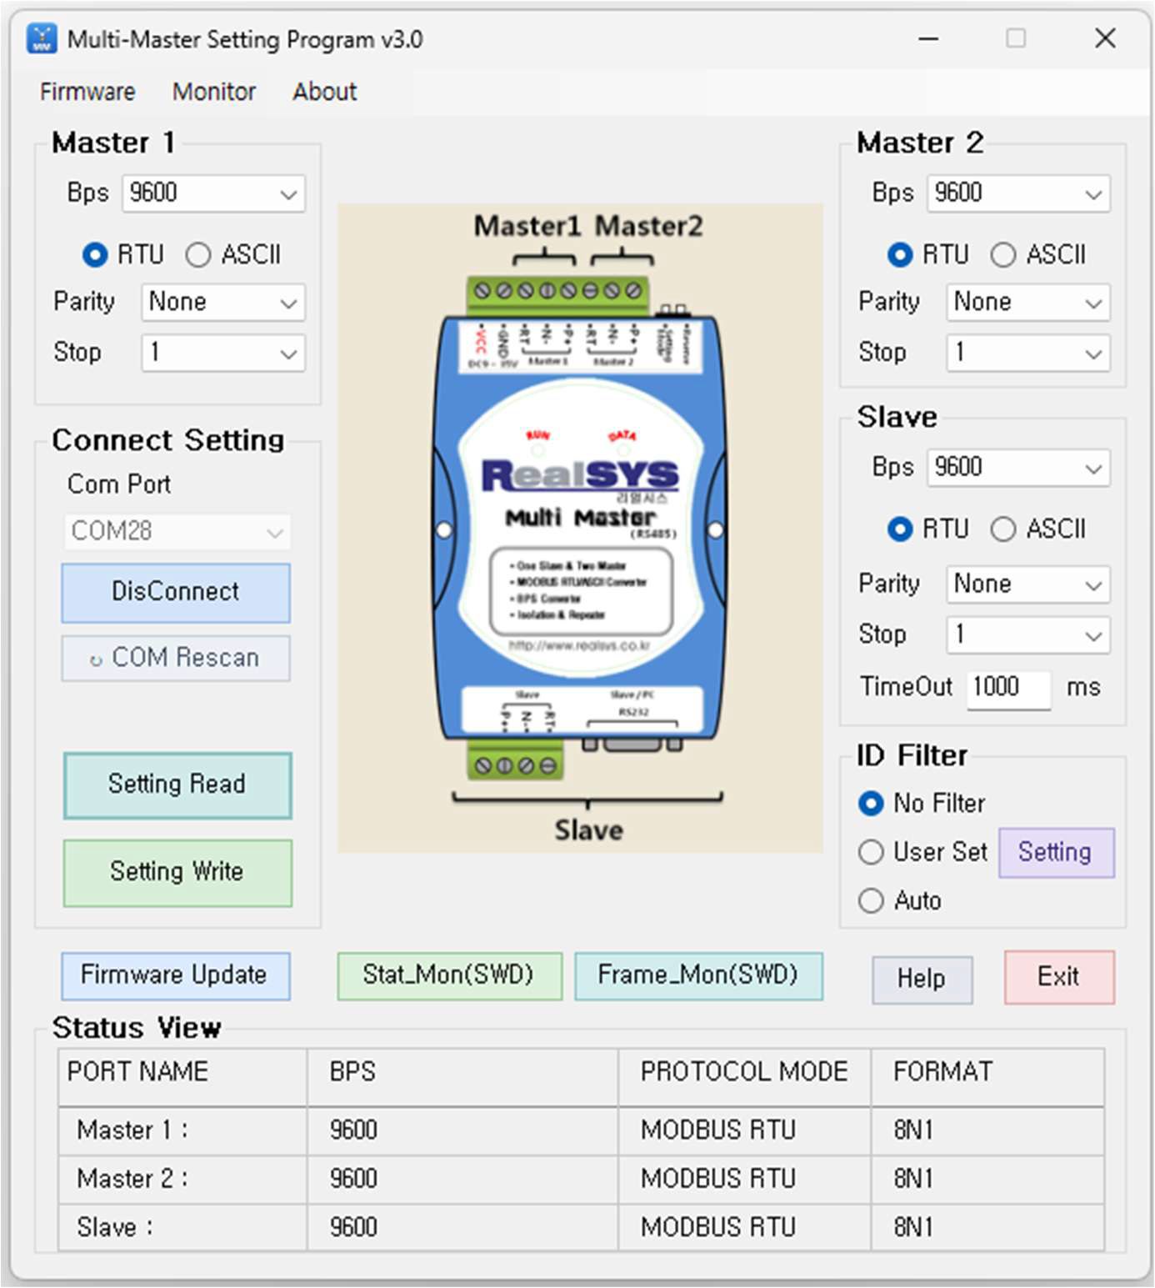The image size is (1155, 1288).
Task: Click the Setting Read button
Action: (x=177, y=785)
